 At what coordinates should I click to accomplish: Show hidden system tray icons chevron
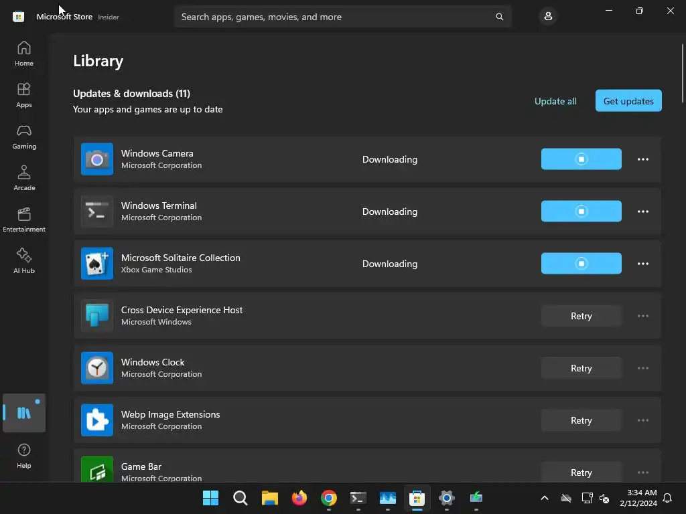tap(545, 498)
